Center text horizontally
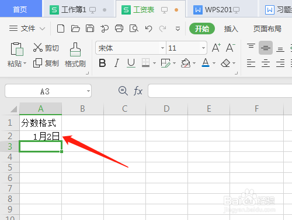The height and width of the screenshot is (220, 292). [266, 63]
